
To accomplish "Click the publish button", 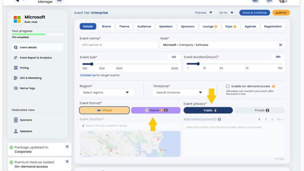I will coord(281,13).
